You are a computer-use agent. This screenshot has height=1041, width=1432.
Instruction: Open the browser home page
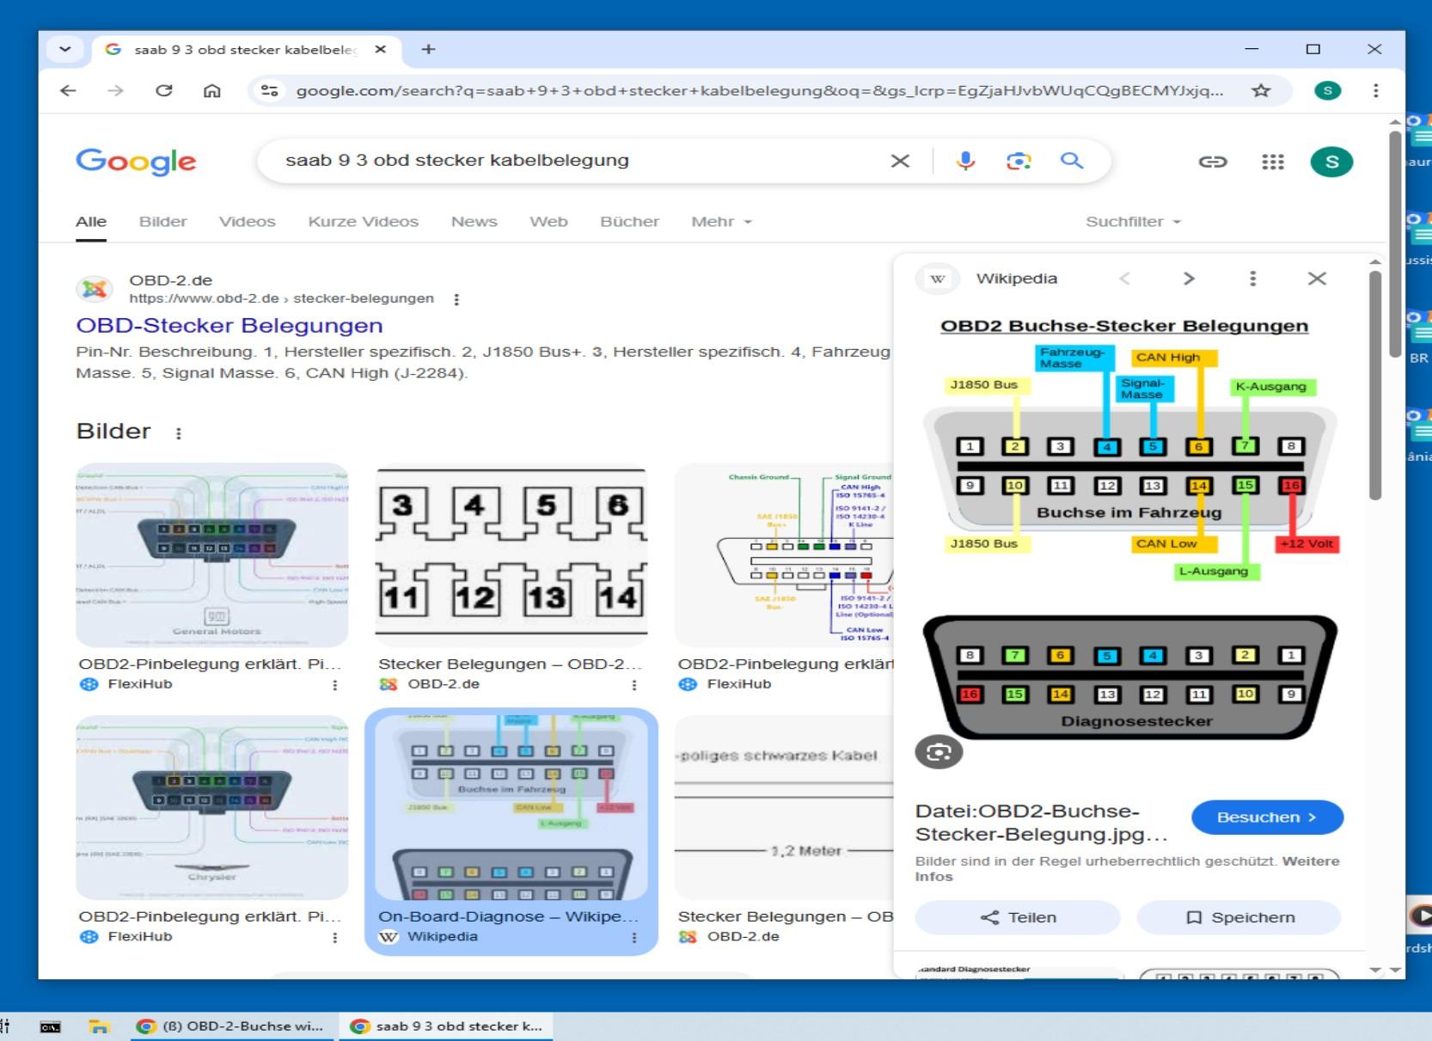[211, 90]
